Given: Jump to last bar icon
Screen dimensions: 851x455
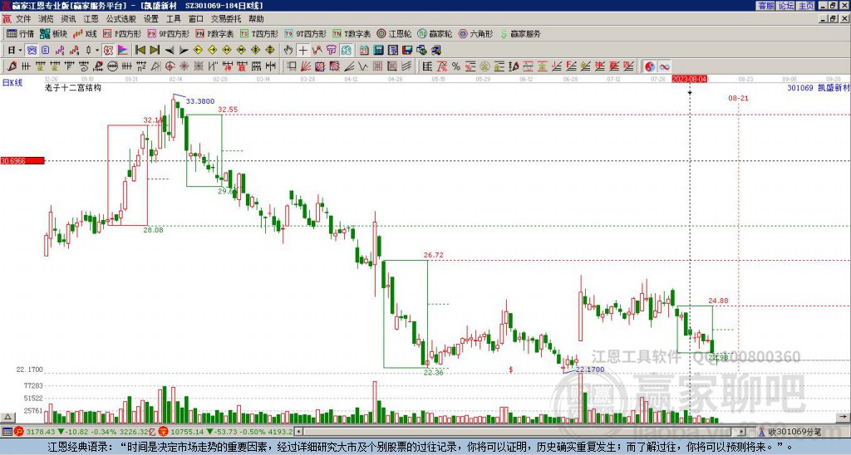Looking at the screenshot, I should click(x=155, y=50).
